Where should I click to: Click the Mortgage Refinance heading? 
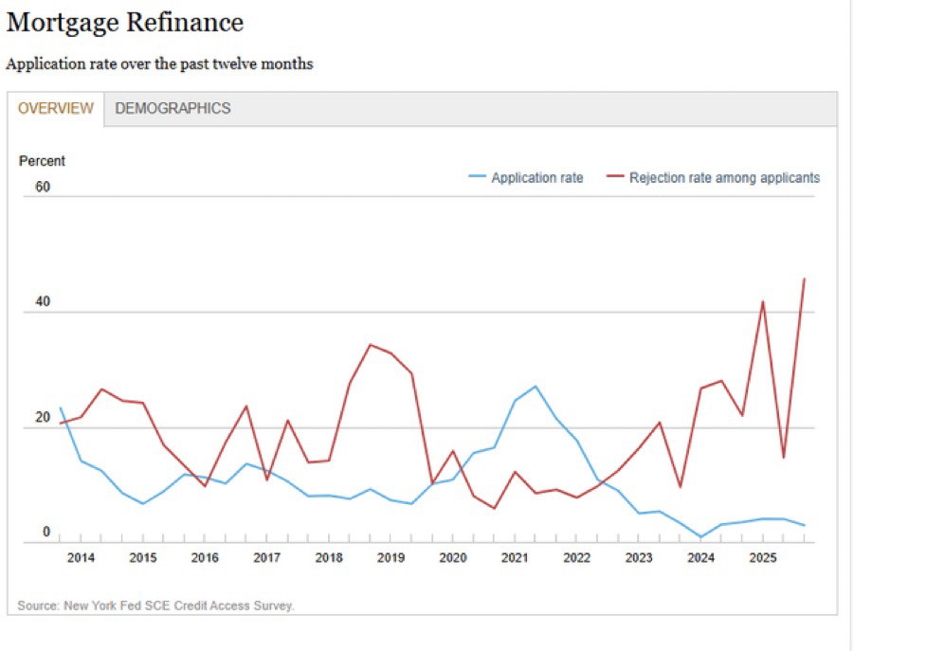coord(124,23)
